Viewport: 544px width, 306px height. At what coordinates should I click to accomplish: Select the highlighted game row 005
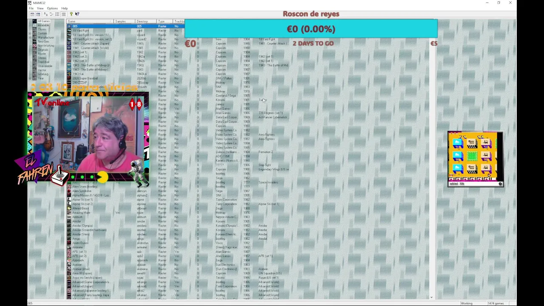tap(126, 26)
